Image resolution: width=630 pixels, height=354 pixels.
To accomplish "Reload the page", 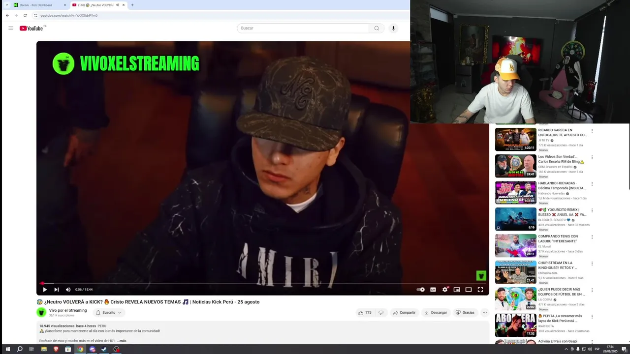I will coord(25,15).
